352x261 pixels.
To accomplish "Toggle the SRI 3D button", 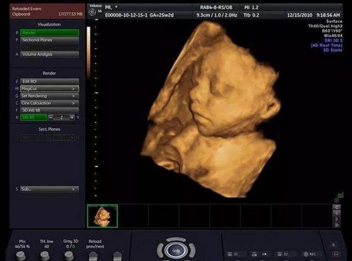I will pyautogui.click(x=34, y=117).
